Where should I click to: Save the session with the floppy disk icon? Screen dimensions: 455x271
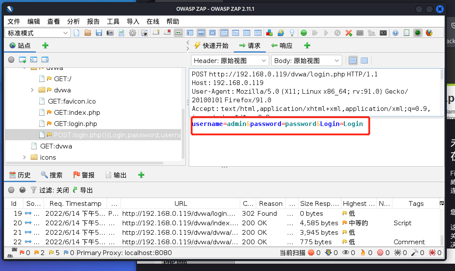tap(99, 33)
